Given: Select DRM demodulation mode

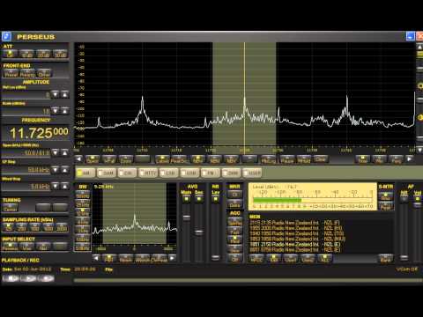Looking at the screenshot, I should 231,173.
